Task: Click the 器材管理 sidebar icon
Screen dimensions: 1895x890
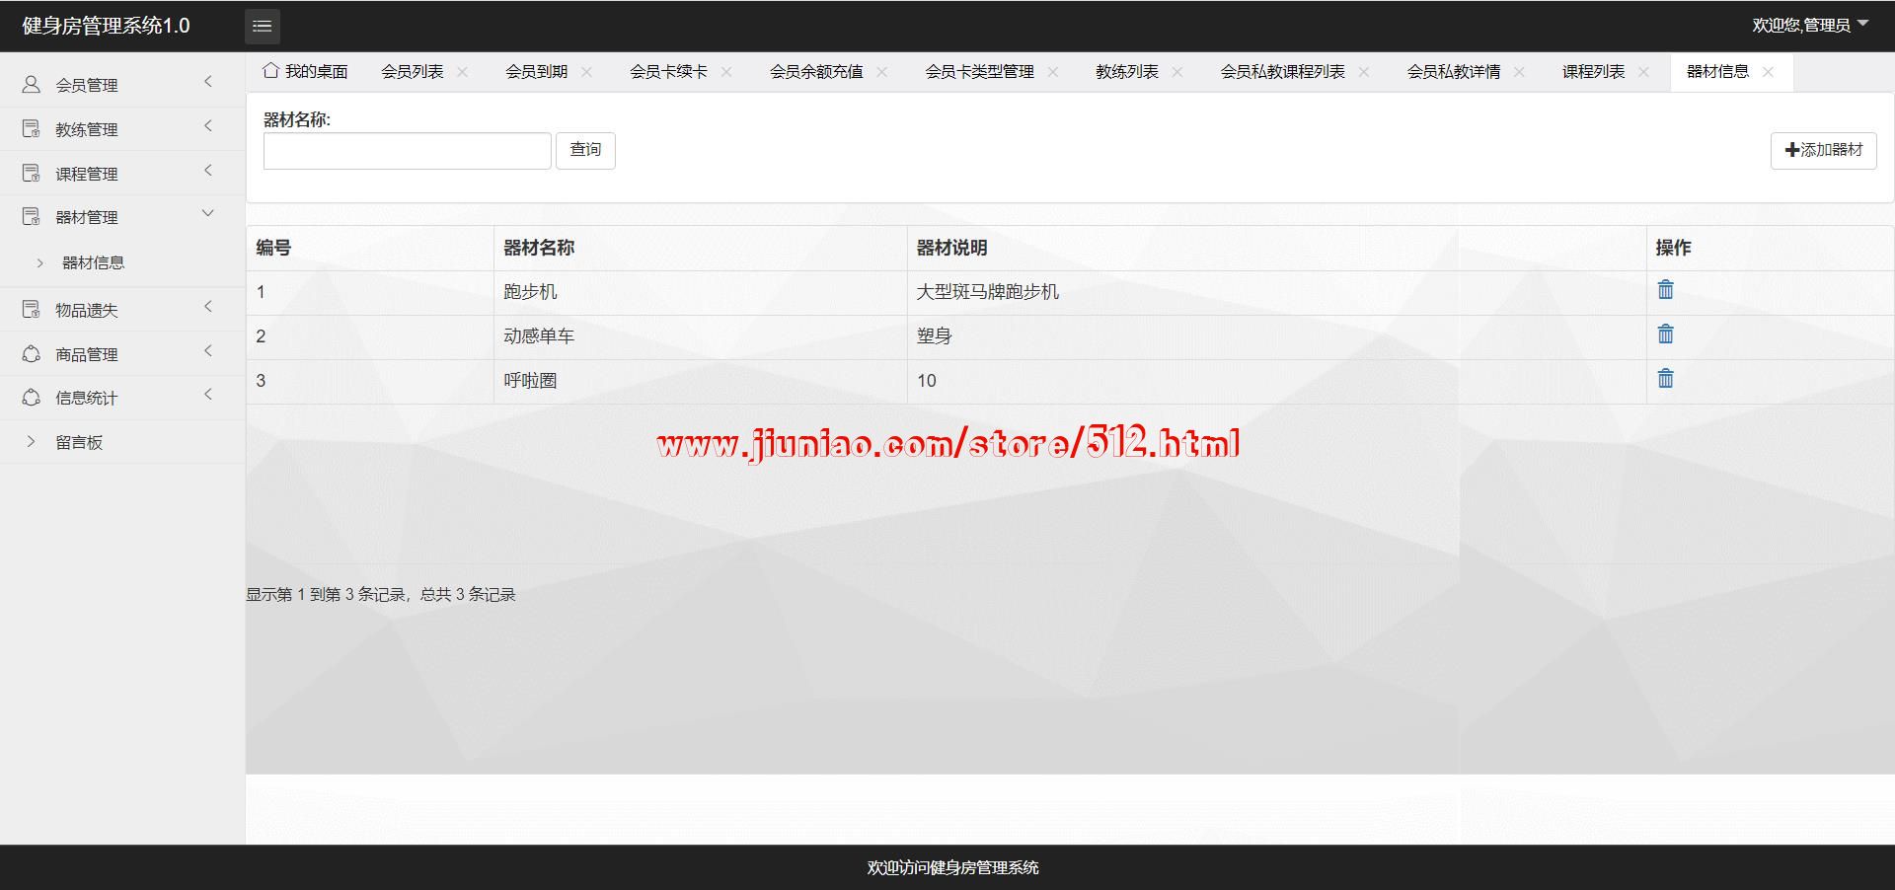Action: [x=32, y=217]
